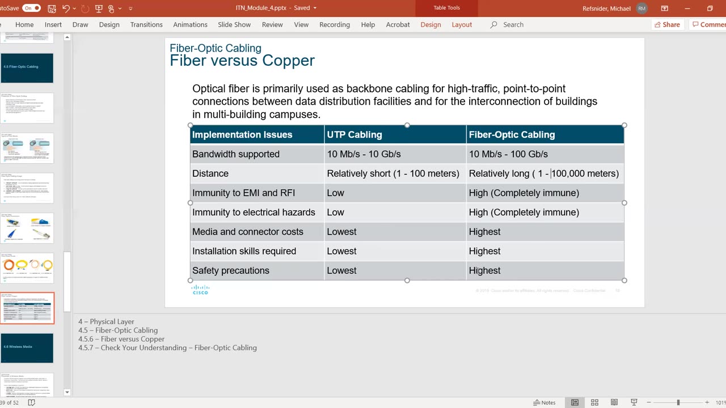Click the Implementation Issues header cell
Image resolution: width=726 pixels, height=408 pixels.
(x=257, y=135)
